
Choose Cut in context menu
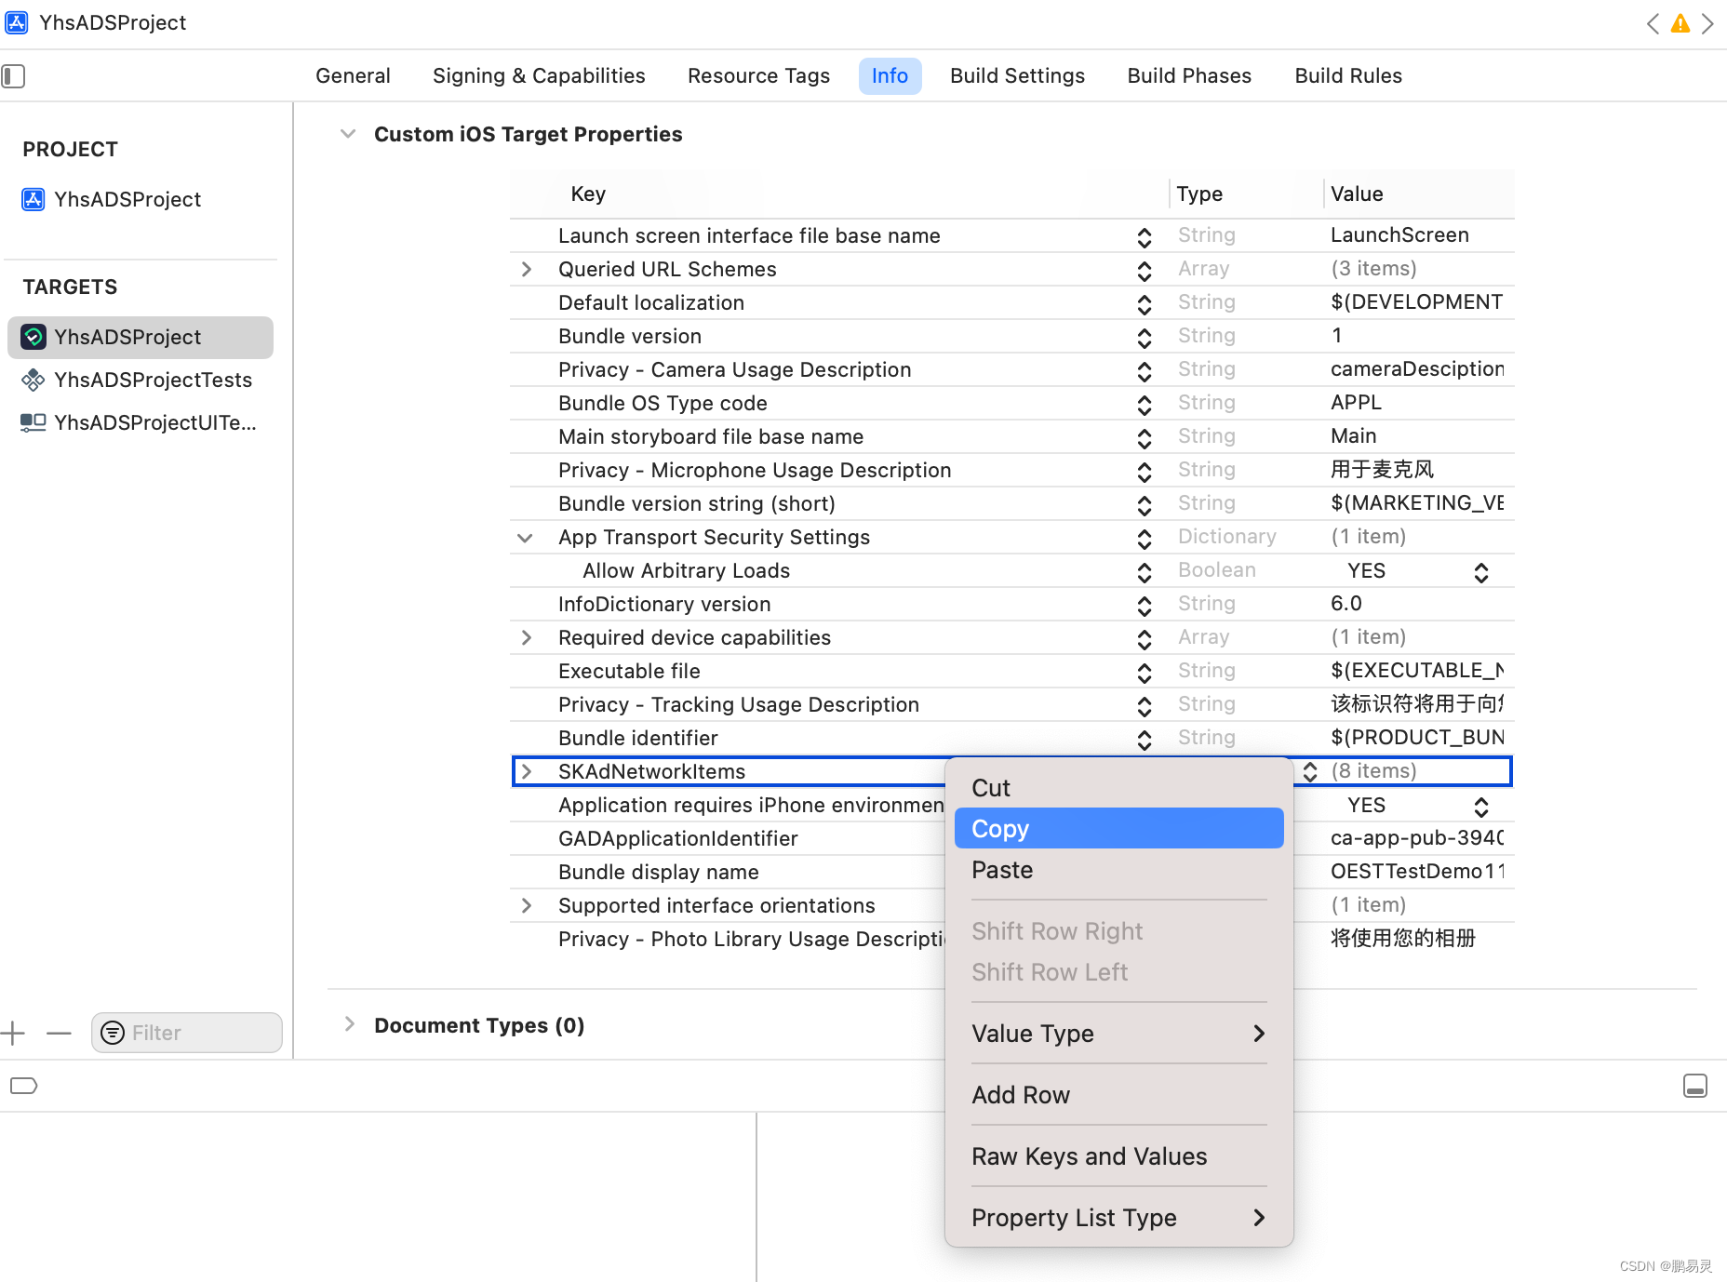click(1118, 788)
